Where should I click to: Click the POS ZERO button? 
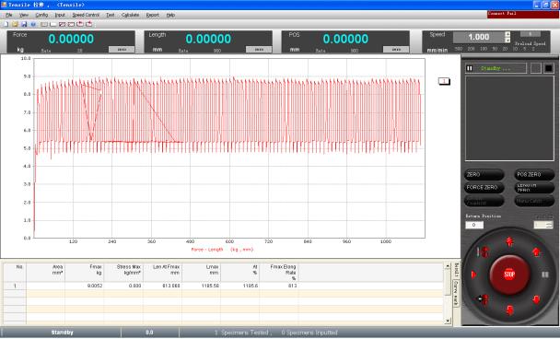[x=534, y=175]
